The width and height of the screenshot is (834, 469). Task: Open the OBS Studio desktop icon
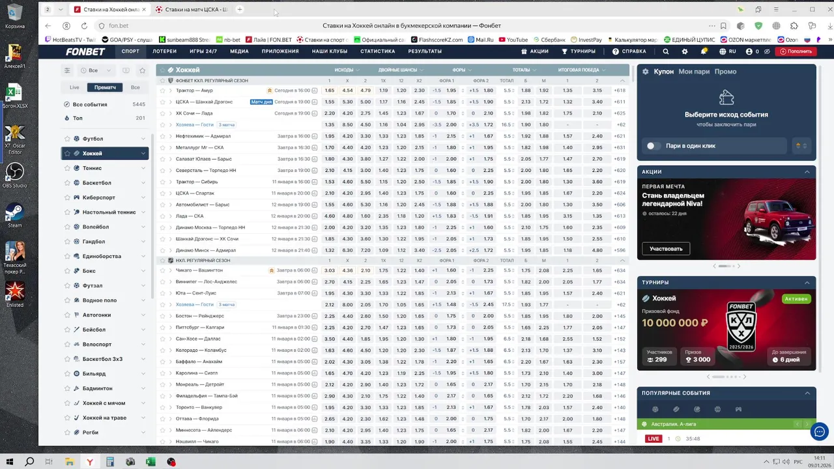tap(14, 175)
